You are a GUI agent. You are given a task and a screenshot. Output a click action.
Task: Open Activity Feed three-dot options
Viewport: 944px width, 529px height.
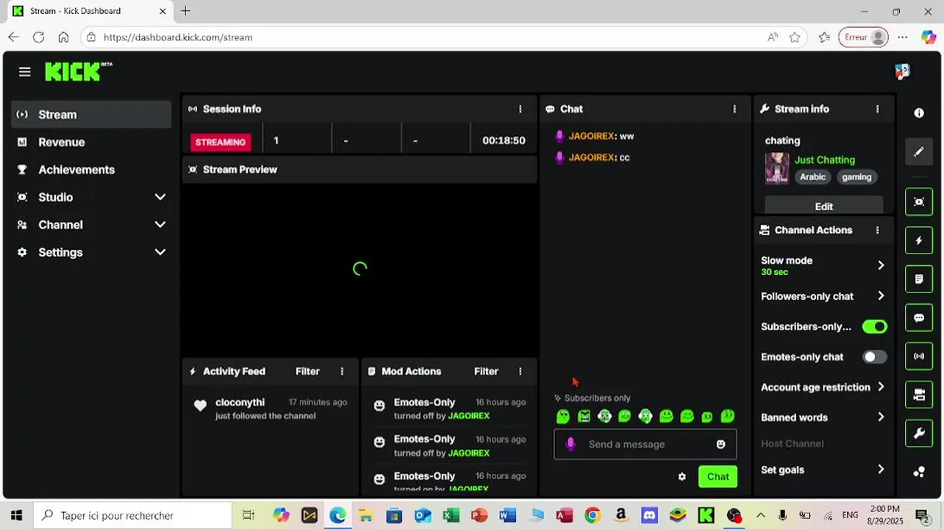342,371
